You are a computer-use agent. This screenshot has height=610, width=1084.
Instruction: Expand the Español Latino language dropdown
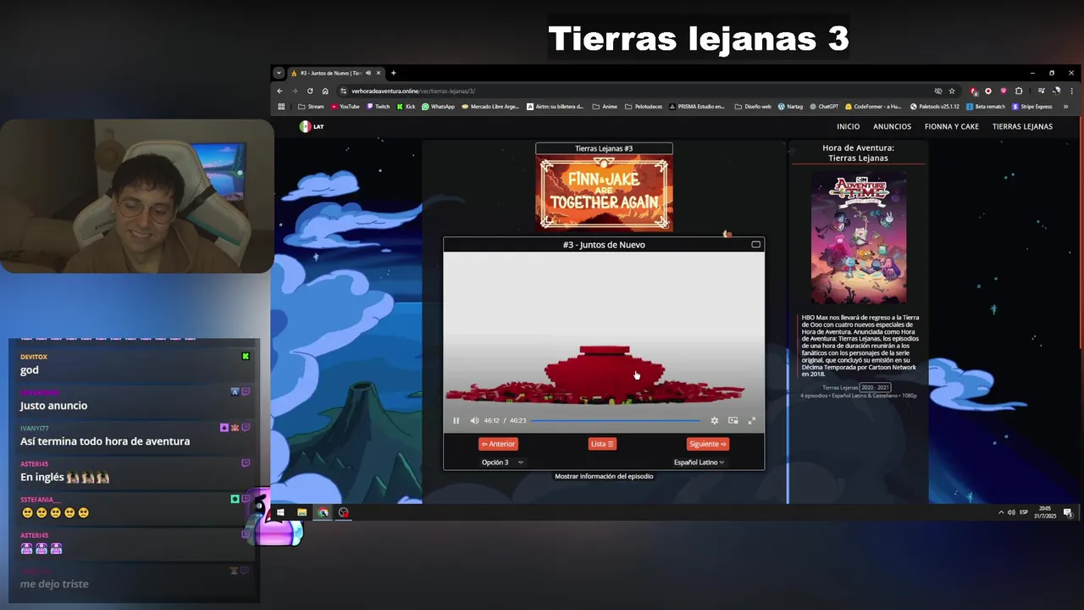[699, 463]
